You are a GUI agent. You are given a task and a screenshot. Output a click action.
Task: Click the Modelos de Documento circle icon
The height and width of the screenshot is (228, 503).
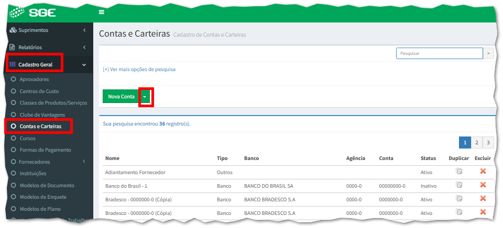point(13,185)
